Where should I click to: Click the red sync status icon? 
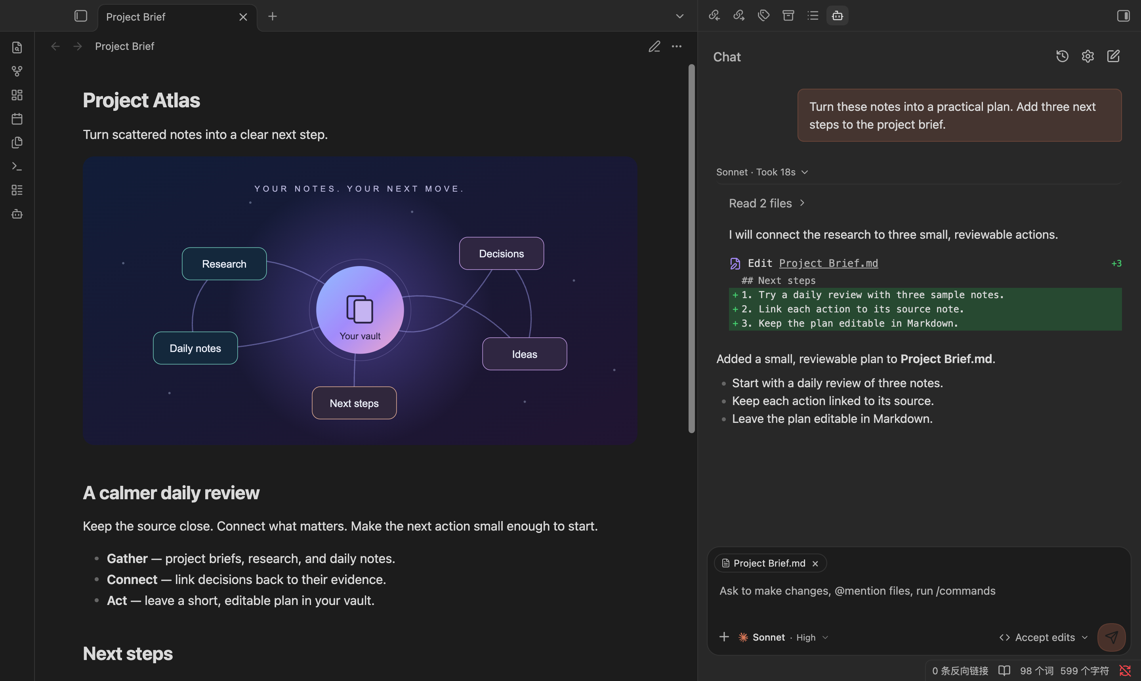click(x=1125, y=671)
